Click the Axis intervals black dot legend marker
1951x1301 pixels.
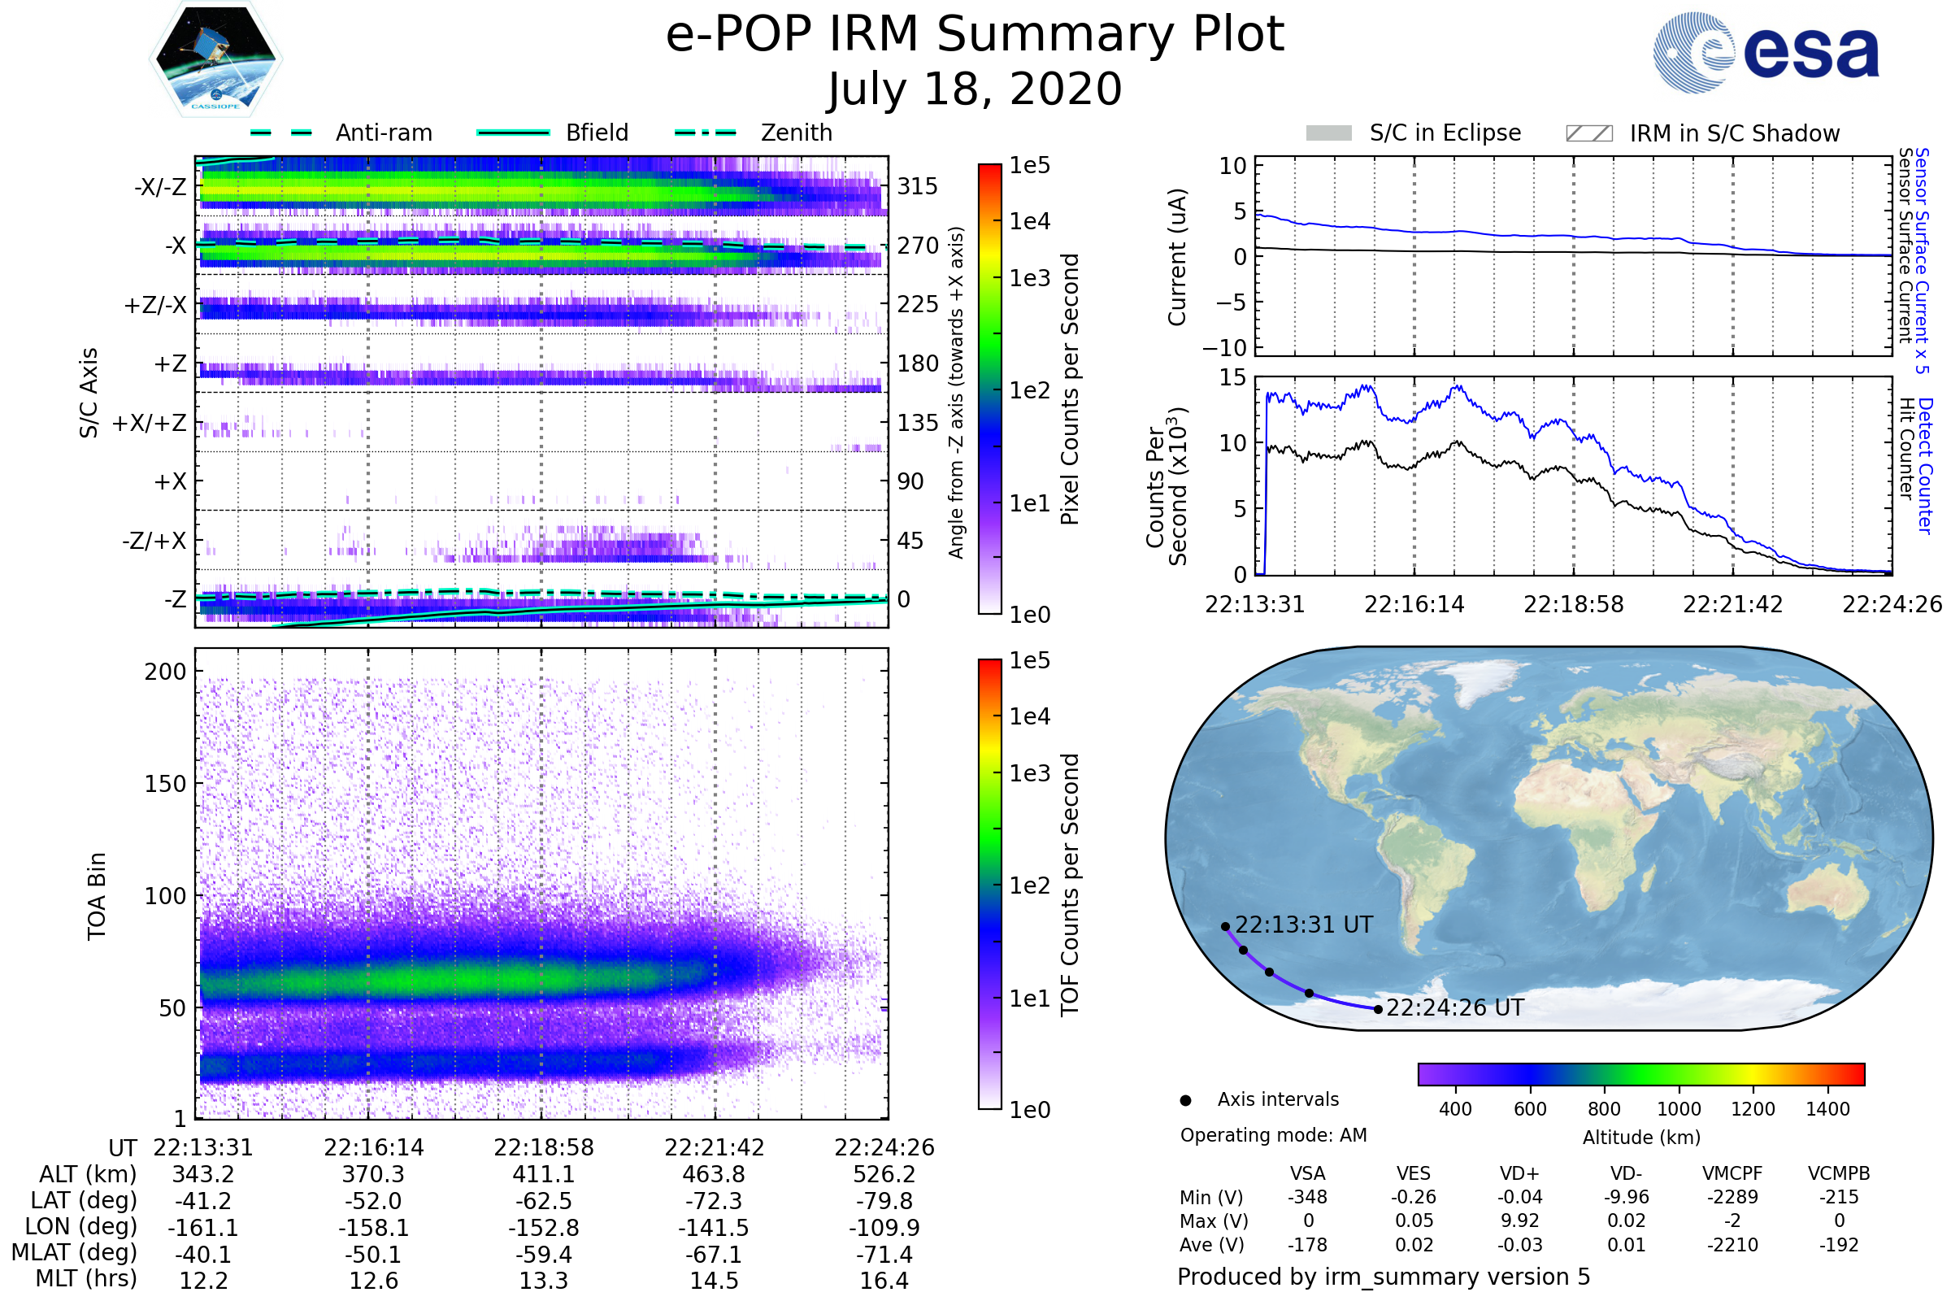click(1185, 1100)
